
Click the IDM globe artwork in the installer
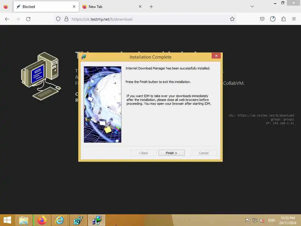[103, 104]
